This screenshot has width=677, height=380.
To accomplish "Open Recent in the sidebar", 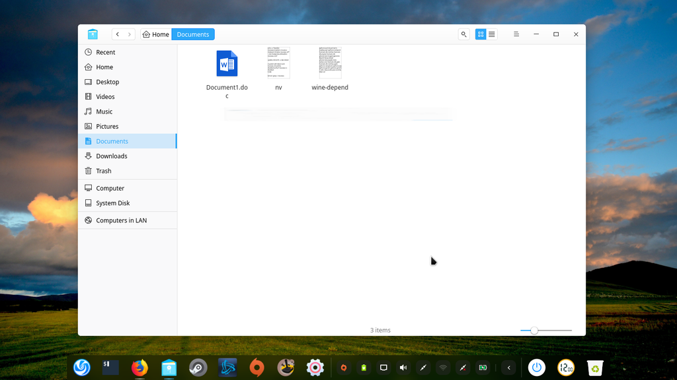I will [x=128, y=52].
